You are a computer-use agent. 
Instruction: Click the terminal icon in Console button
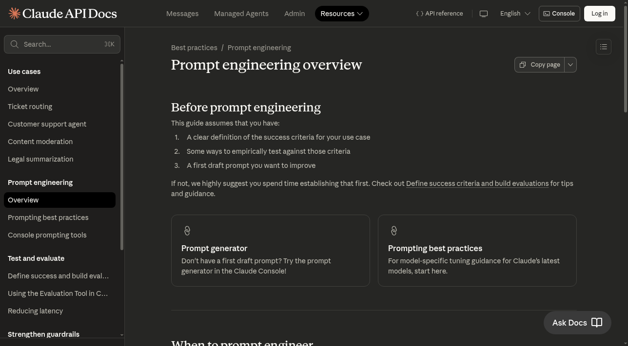point(547,14)
